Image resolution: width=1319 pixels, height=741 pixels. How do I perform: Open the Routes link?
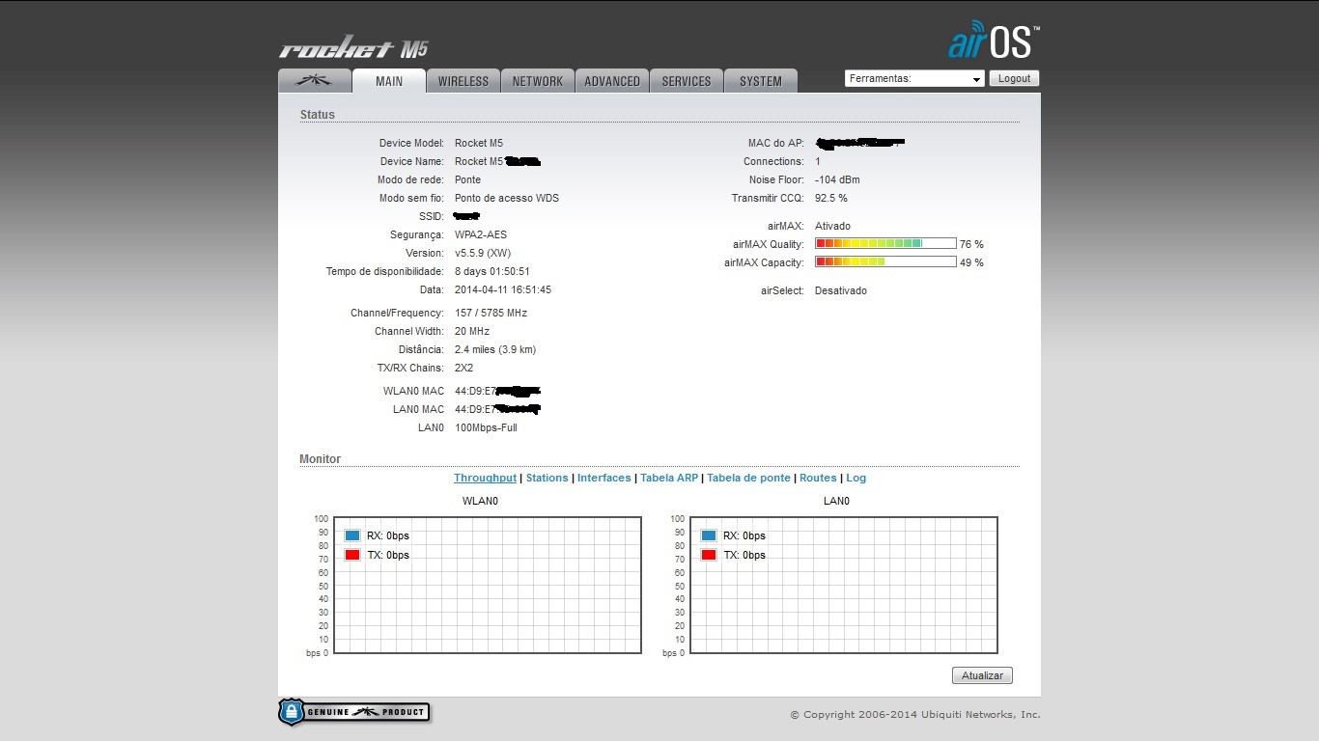[818, 479]
